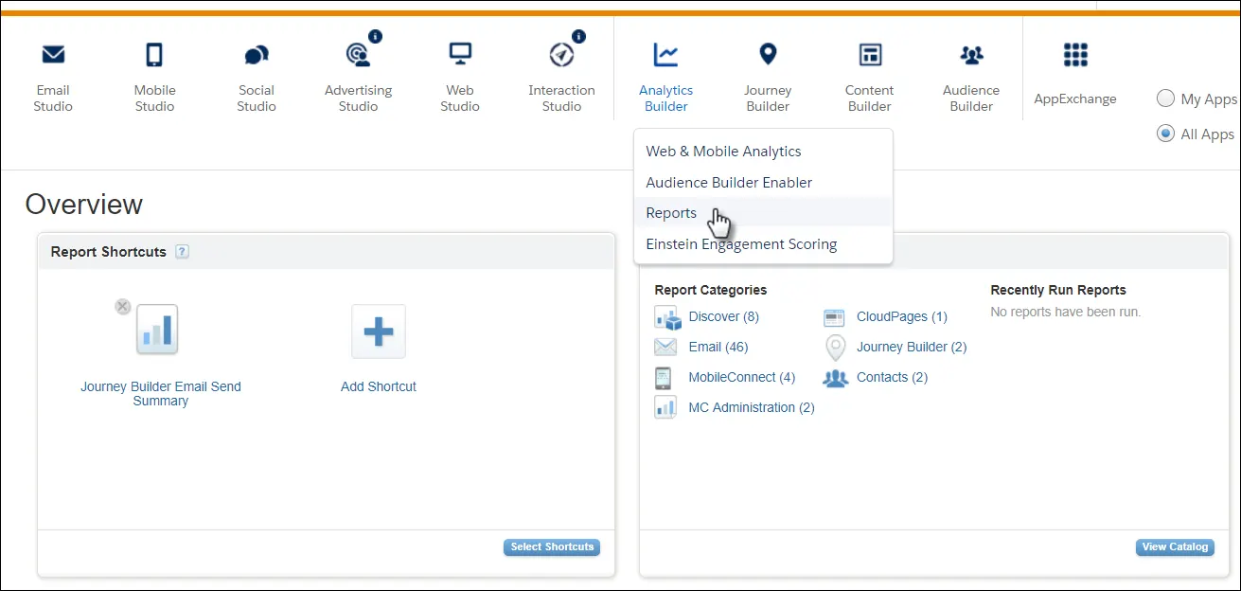Open Discover (8) report category
Screen dimensions: 1241x591
click(724, 316)
